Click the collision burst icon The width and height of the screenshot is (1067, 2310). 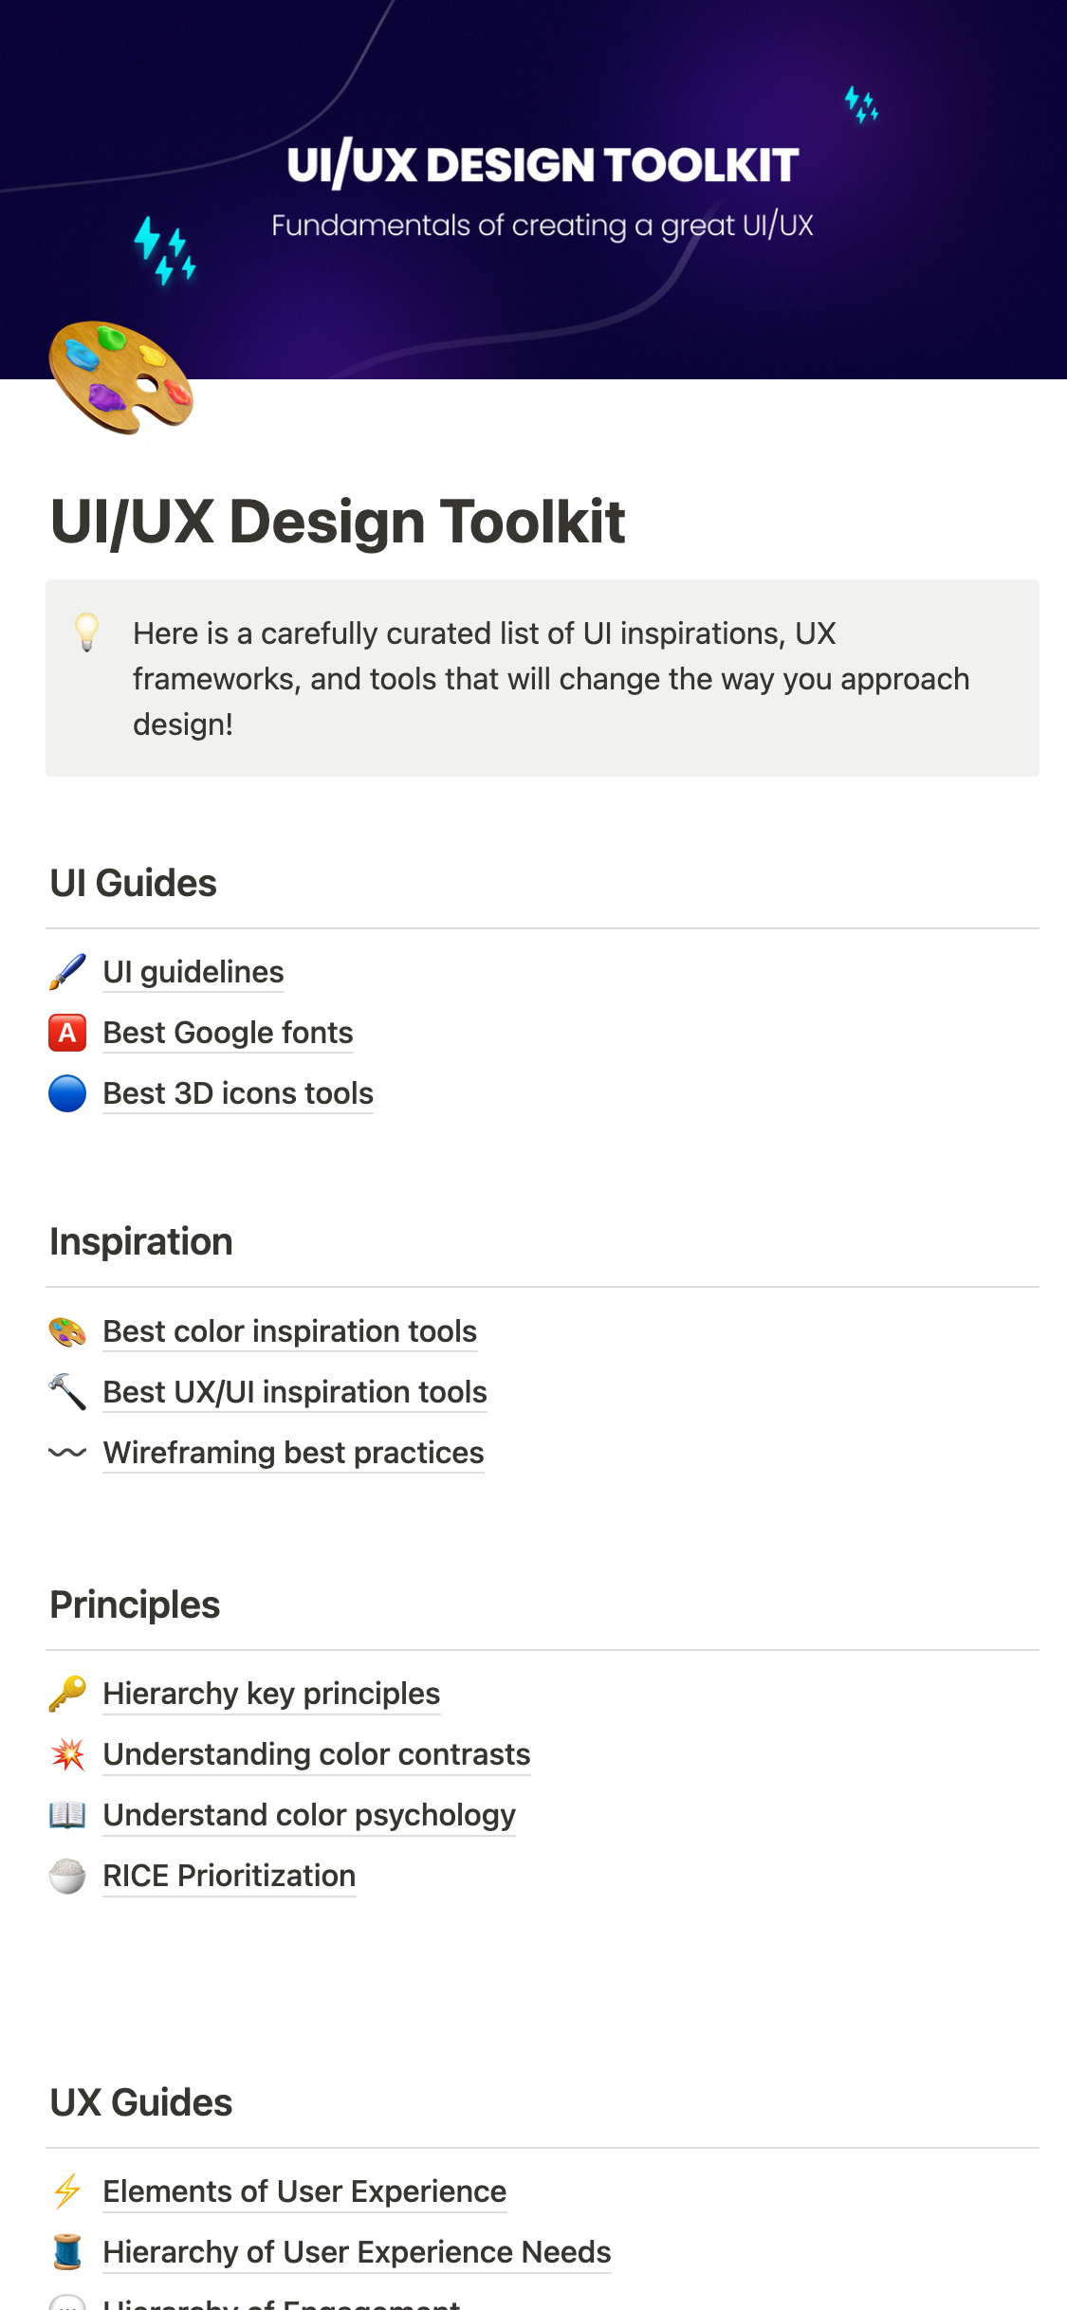pyautogui.click(x=67, y=1754)
